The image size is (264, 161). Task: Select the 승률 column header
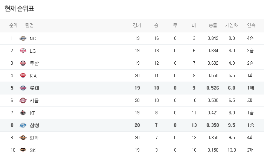coord(213,26)
